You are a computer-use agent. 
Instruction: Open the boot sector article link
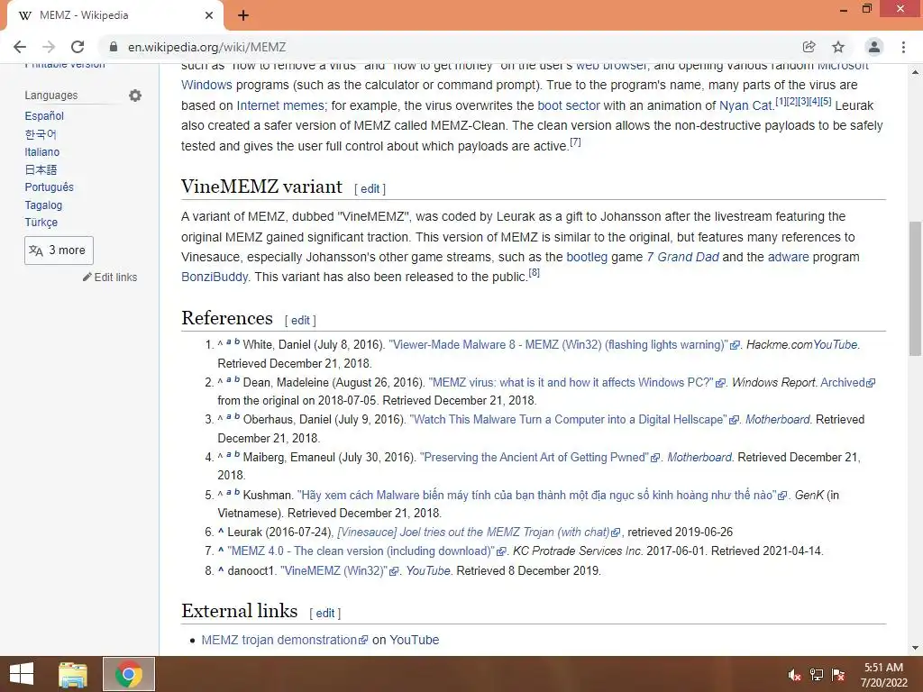(569, 105)
